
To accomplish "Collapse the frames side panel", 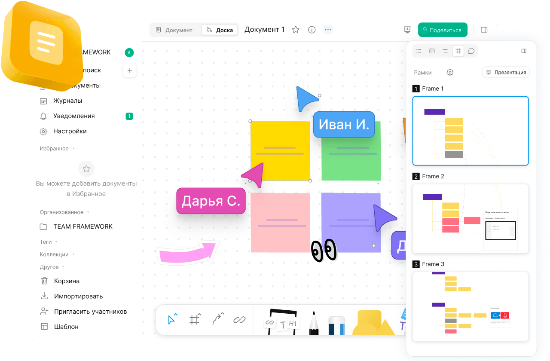I will 524,51.
